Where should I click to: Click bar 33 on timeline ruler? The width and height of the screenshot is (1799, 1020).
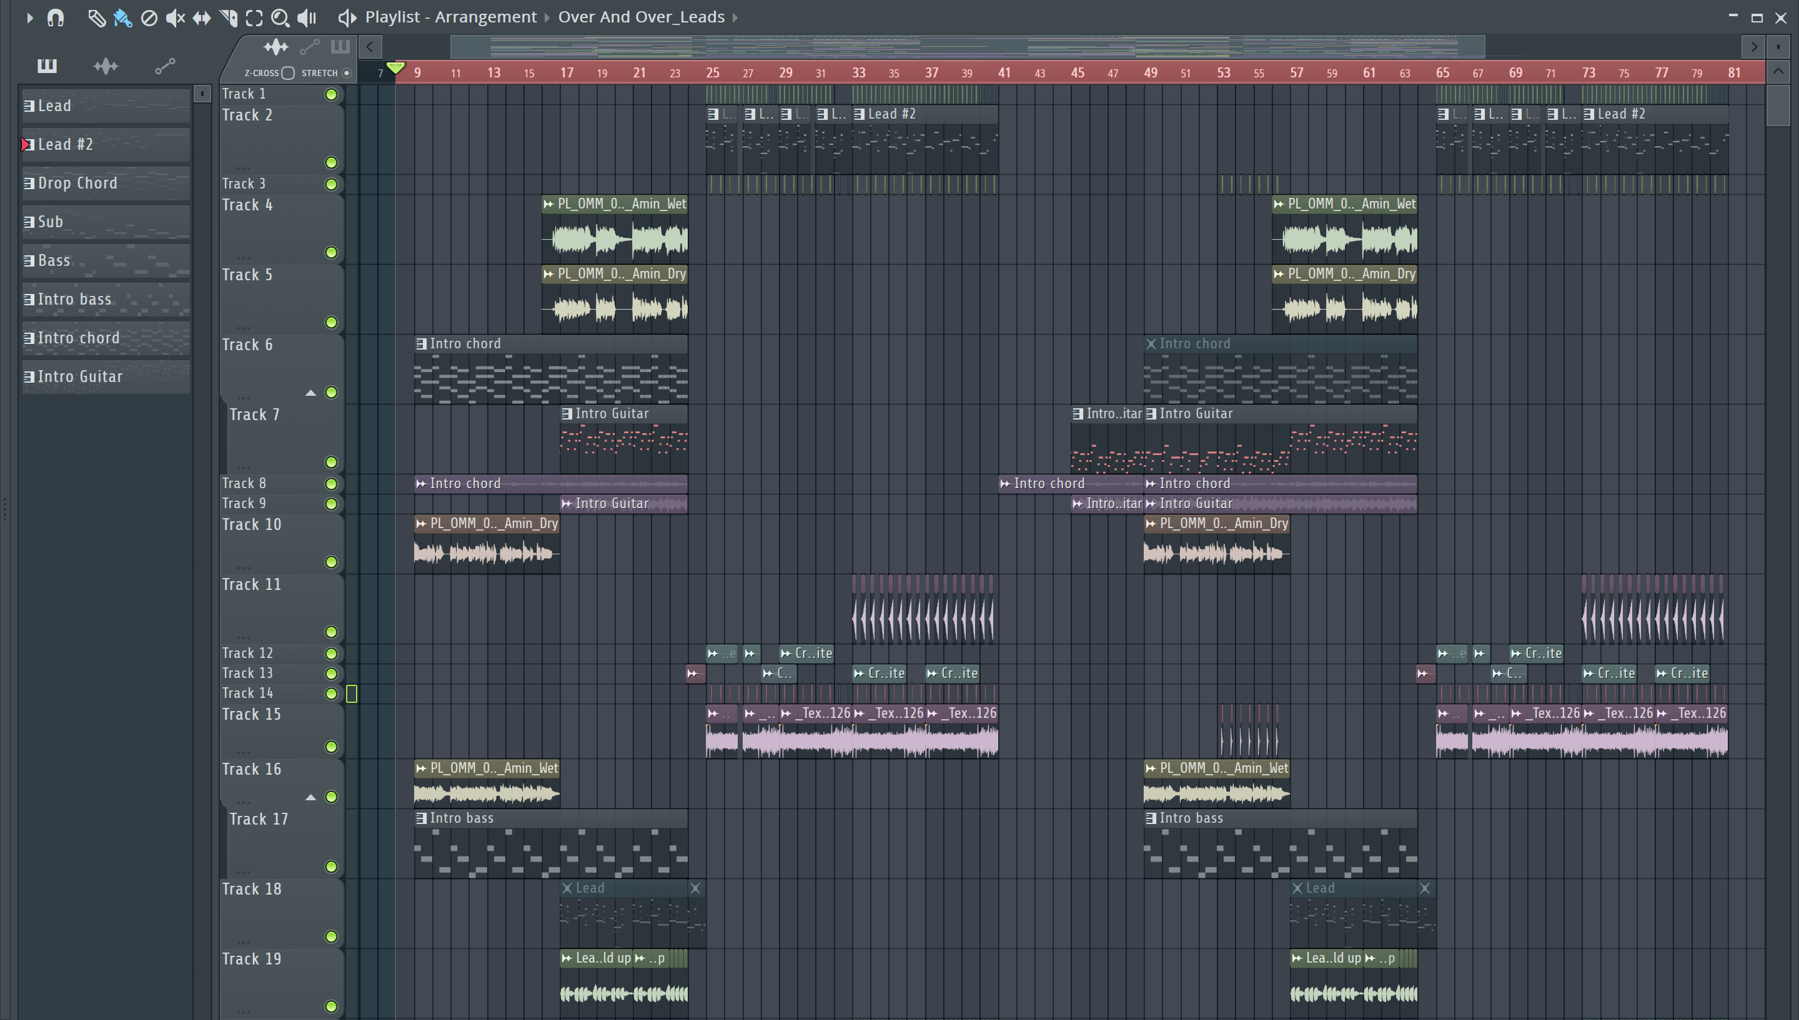pyautogui.click(x=858, y=72)
